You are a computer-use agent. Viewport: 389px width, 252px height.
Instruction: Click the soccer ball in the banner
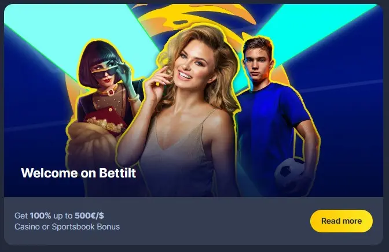coord(290,173)
